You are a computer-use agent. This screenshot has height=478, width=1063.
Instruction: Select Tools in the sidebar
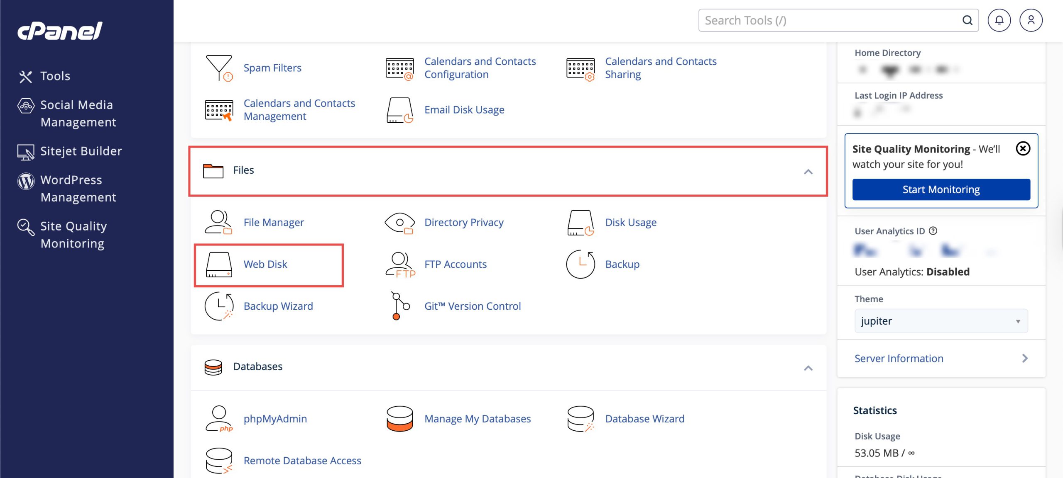55,76
